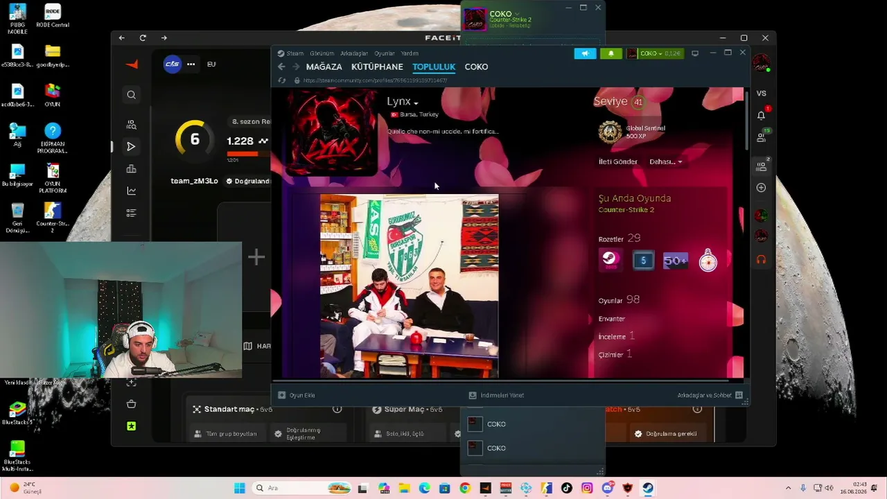Open FACEIT party group icon

(762, 166)
